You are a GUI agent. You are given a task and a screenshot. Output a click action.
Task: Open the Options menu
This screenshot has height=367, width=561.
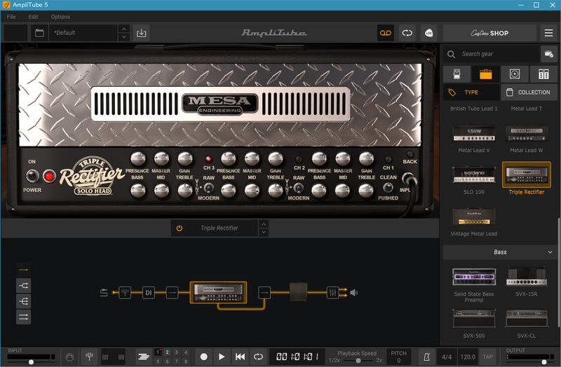[60, 17]
